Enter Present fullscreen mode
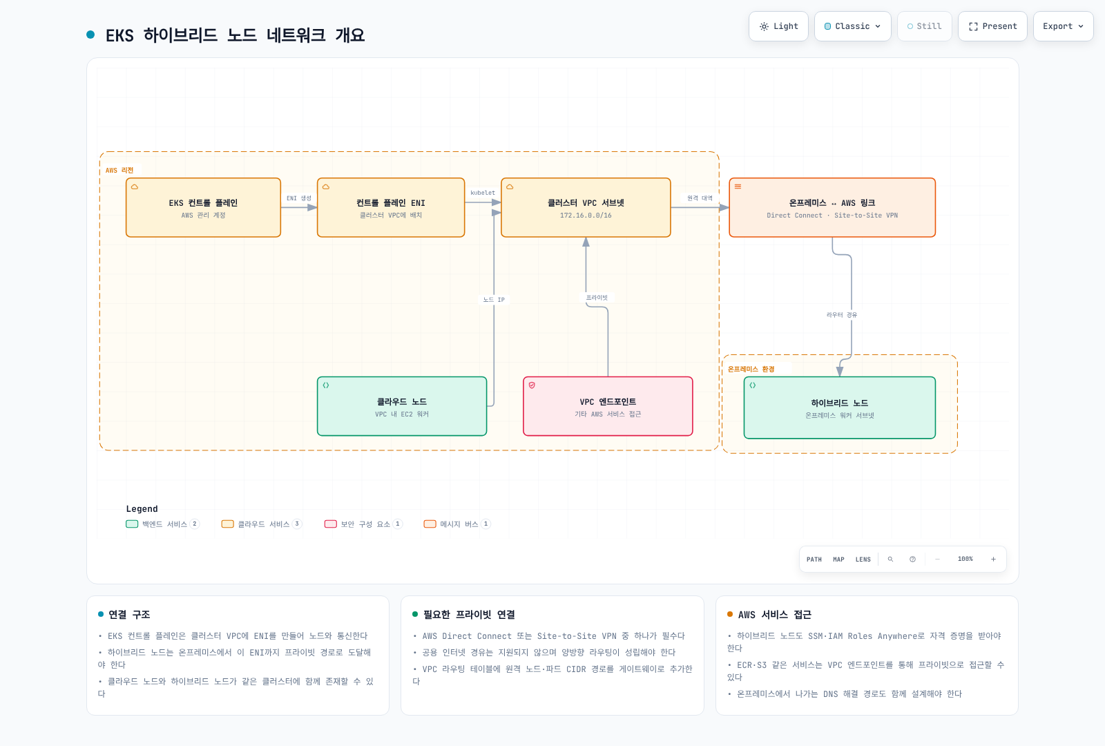1105x746 pixels. [992, 26]
